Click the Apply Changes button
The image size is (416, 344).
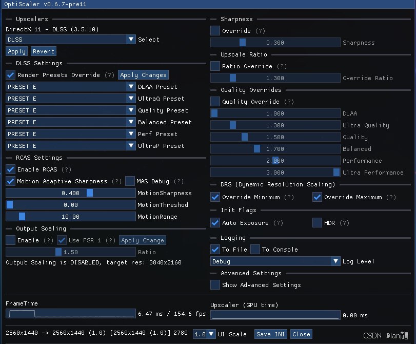[143, 75]
